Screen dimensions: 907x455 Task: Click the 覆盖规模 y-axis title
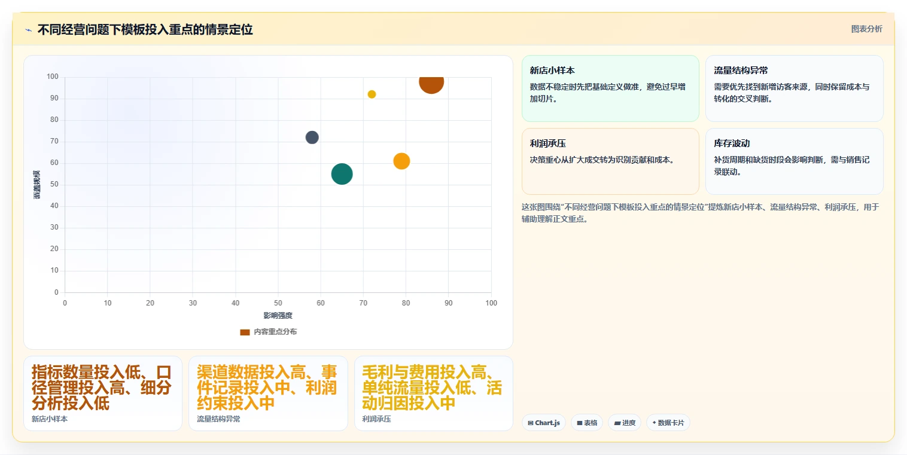point(36,185)
